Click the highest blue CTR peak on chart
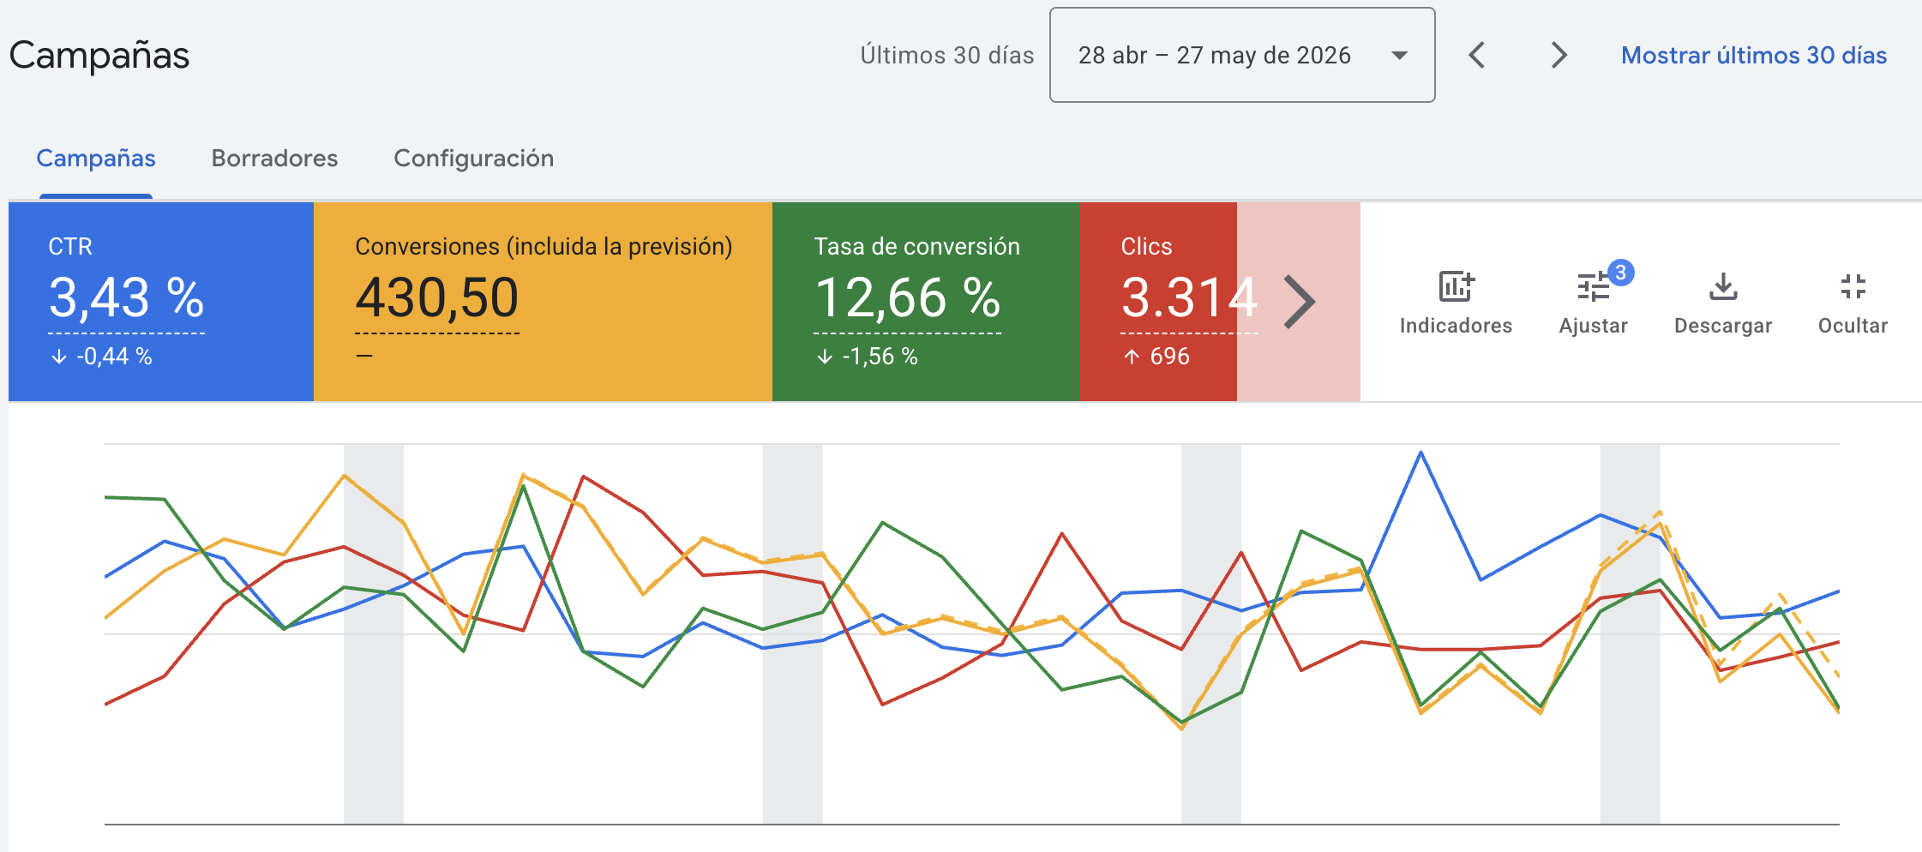Viewport: 1922px width, 852px height. pyautogui.click(x=1420, y=453)
